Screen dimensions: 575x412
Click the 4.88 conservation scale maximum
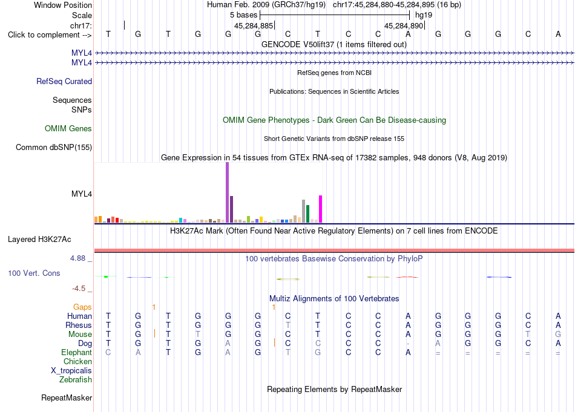[77, 258]
